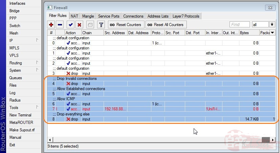The image size is (280, 153).
Task: Open Mesh in the sidebar menu
Action: tap(24, 33)
